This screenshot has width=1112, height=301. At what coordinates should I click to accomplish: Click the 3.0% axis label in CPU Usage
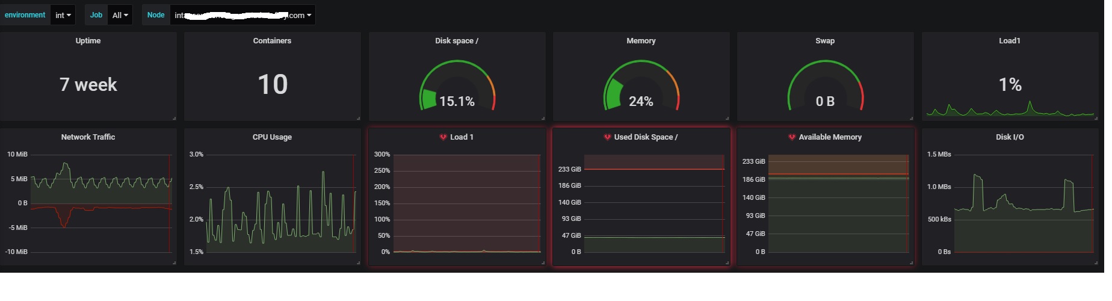[196, 155]
